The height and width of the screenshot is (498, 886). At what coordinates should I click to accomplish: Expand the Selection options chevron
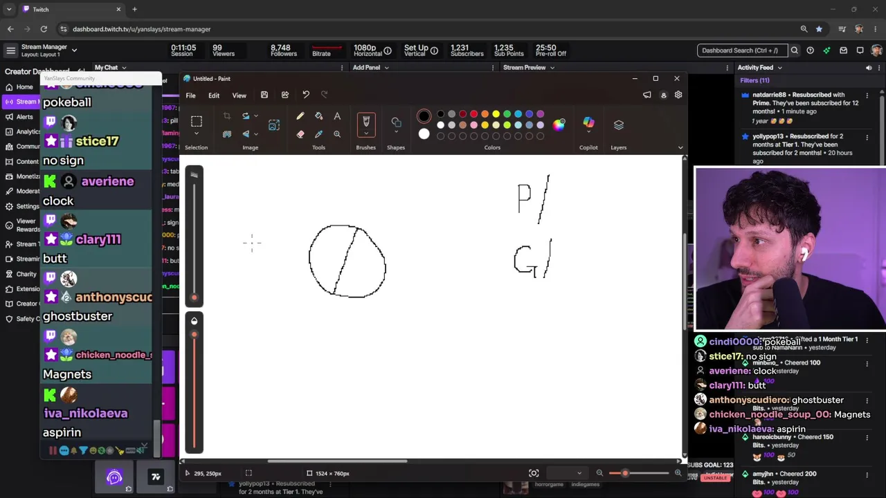pyautogui.click(x=196, y=134)
